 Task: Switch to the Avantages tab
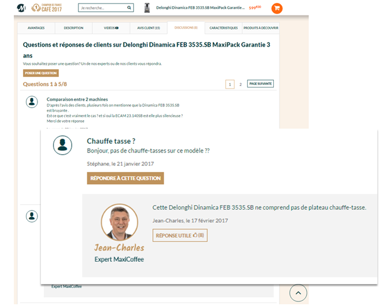36,28
